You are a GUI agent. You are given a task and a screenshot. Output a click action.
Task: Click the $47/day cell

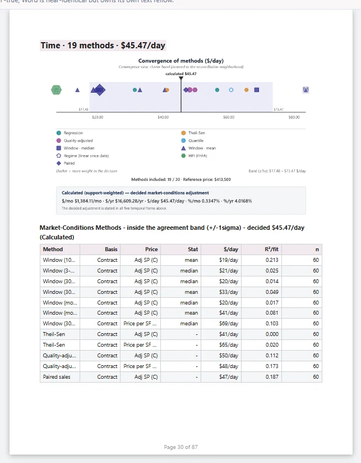coord(221,377)
